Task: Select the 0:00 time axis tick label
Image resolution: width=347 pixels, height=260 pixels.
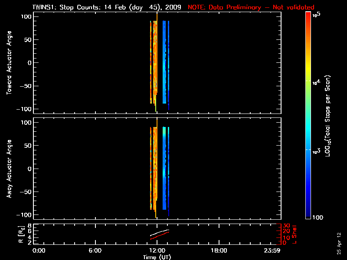Action: [39, 251]
